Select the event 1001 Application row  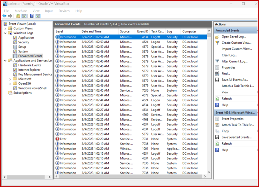[x=131, y=149]
